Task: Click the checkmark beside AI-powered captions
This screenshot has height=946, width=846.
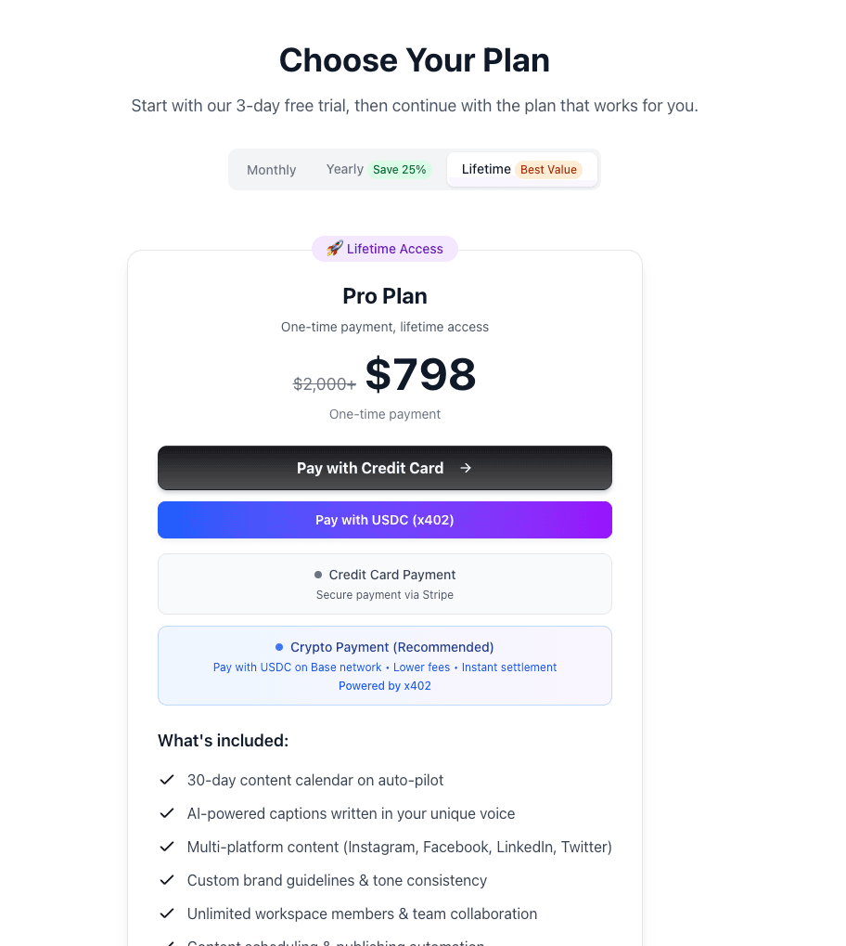Action: click(x=167, y=813)
